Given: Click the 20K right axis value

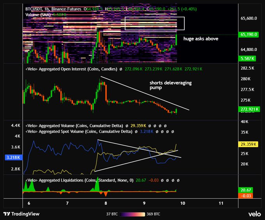Looking at the screenshot, I should (244, 164).
